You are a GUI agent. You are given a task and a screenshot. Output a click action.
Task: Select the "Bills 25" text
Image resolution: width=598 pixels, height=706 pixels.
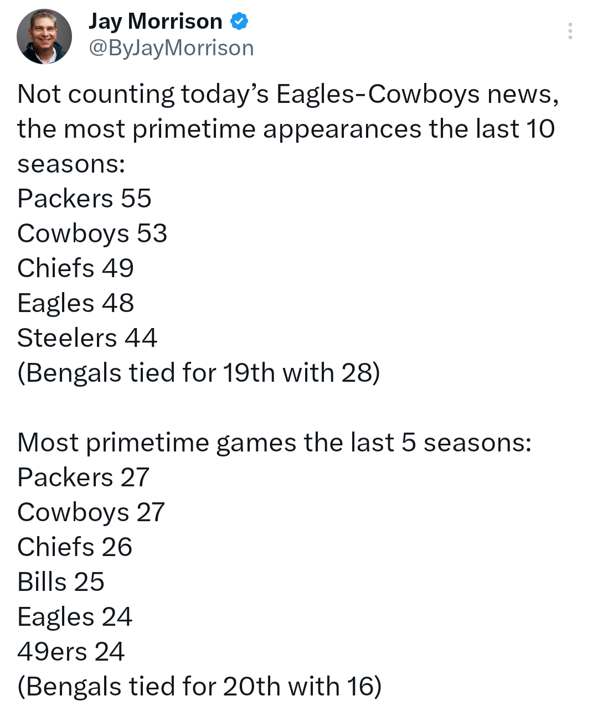(61, 582)
